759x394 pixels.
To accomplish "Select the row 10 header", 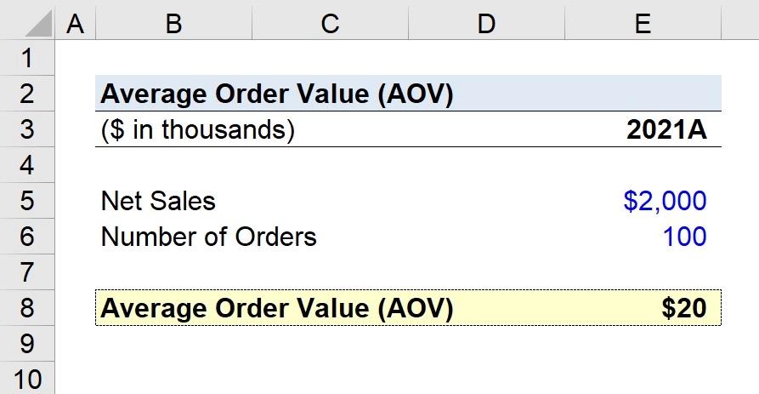I will tap(27, 379).
